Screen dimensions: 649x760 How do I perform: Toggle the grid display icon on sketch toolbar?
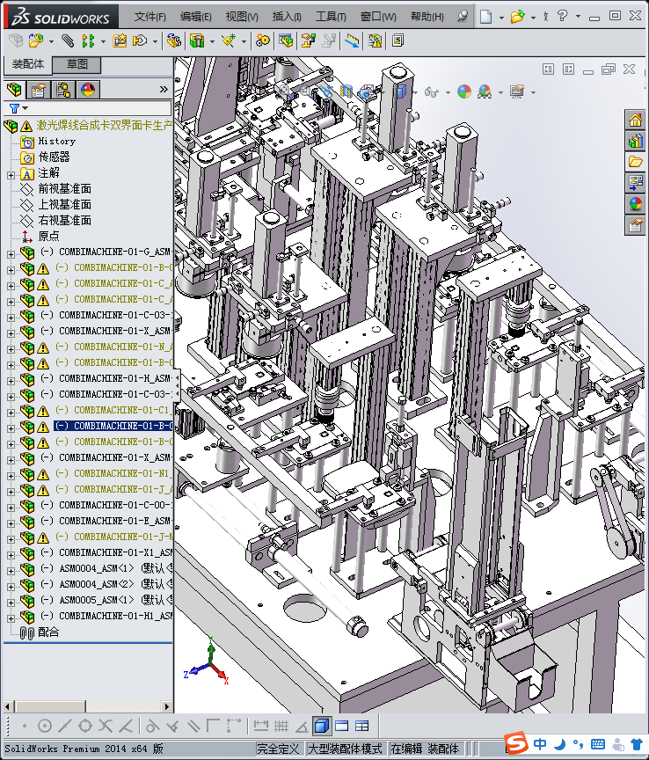(281, 726)
